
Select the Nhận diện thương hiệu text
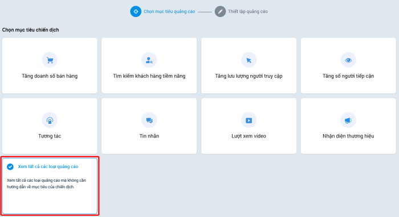(348, 136)
